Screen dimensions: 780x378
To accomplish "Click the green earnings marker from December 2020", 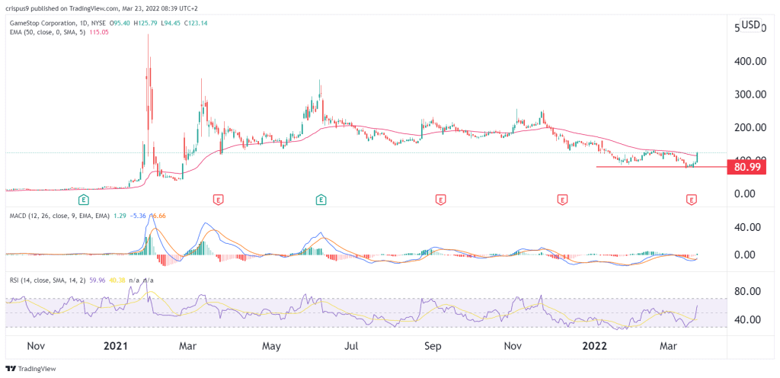I will click(x=85, y=200).
